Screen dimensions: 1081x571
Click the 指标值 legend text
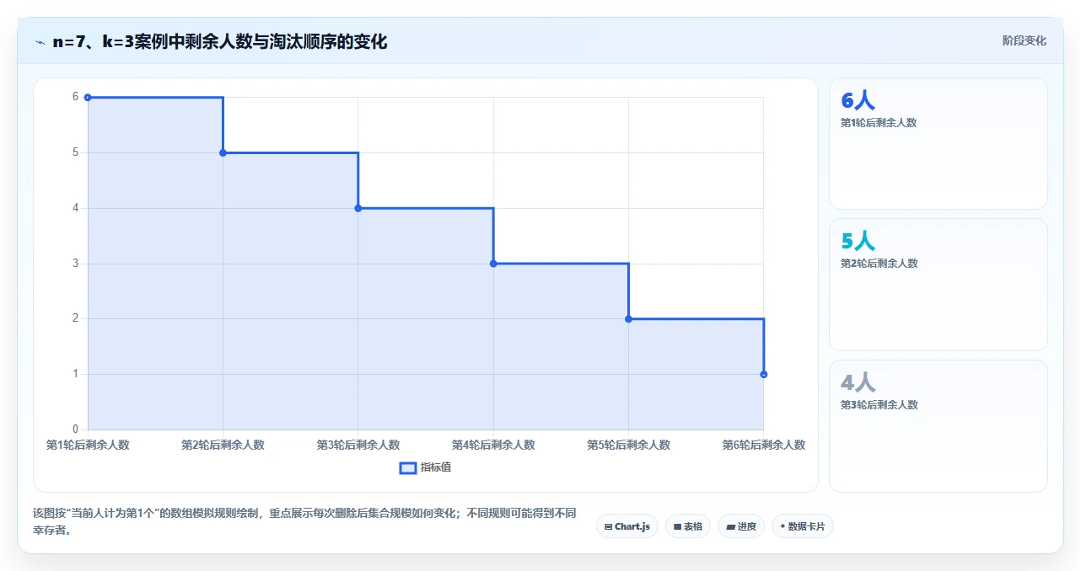click(436, 467)
